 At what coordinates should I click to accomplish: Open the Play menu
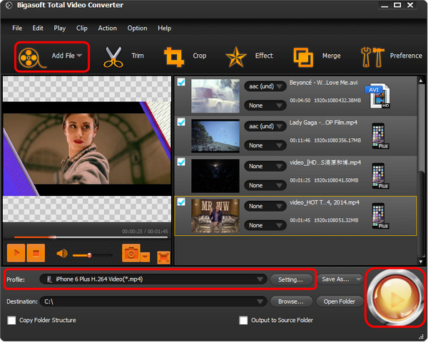pyautogui.click(x=59, y=28)
